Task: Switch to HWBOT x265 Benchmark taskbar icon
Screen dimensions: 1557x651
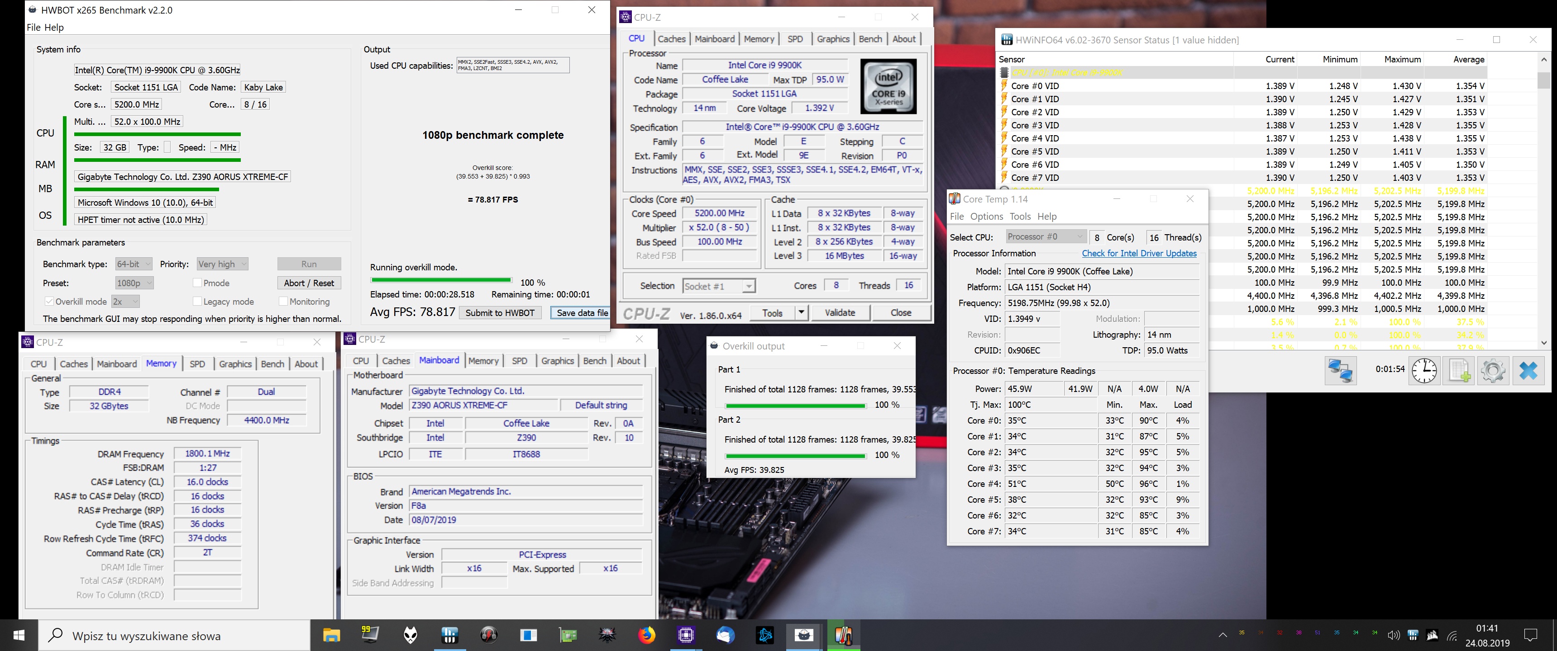Action: coord(804,635)
